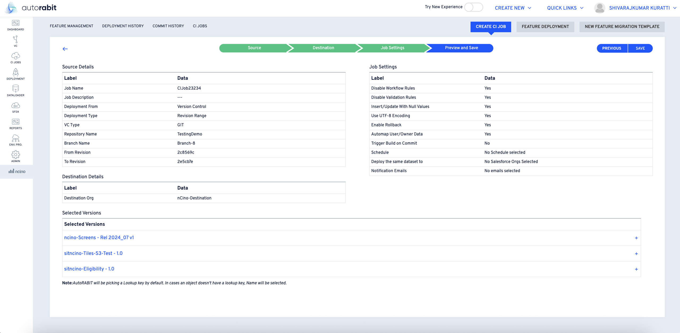Open the Quick Links dropdown

(565, 8)
